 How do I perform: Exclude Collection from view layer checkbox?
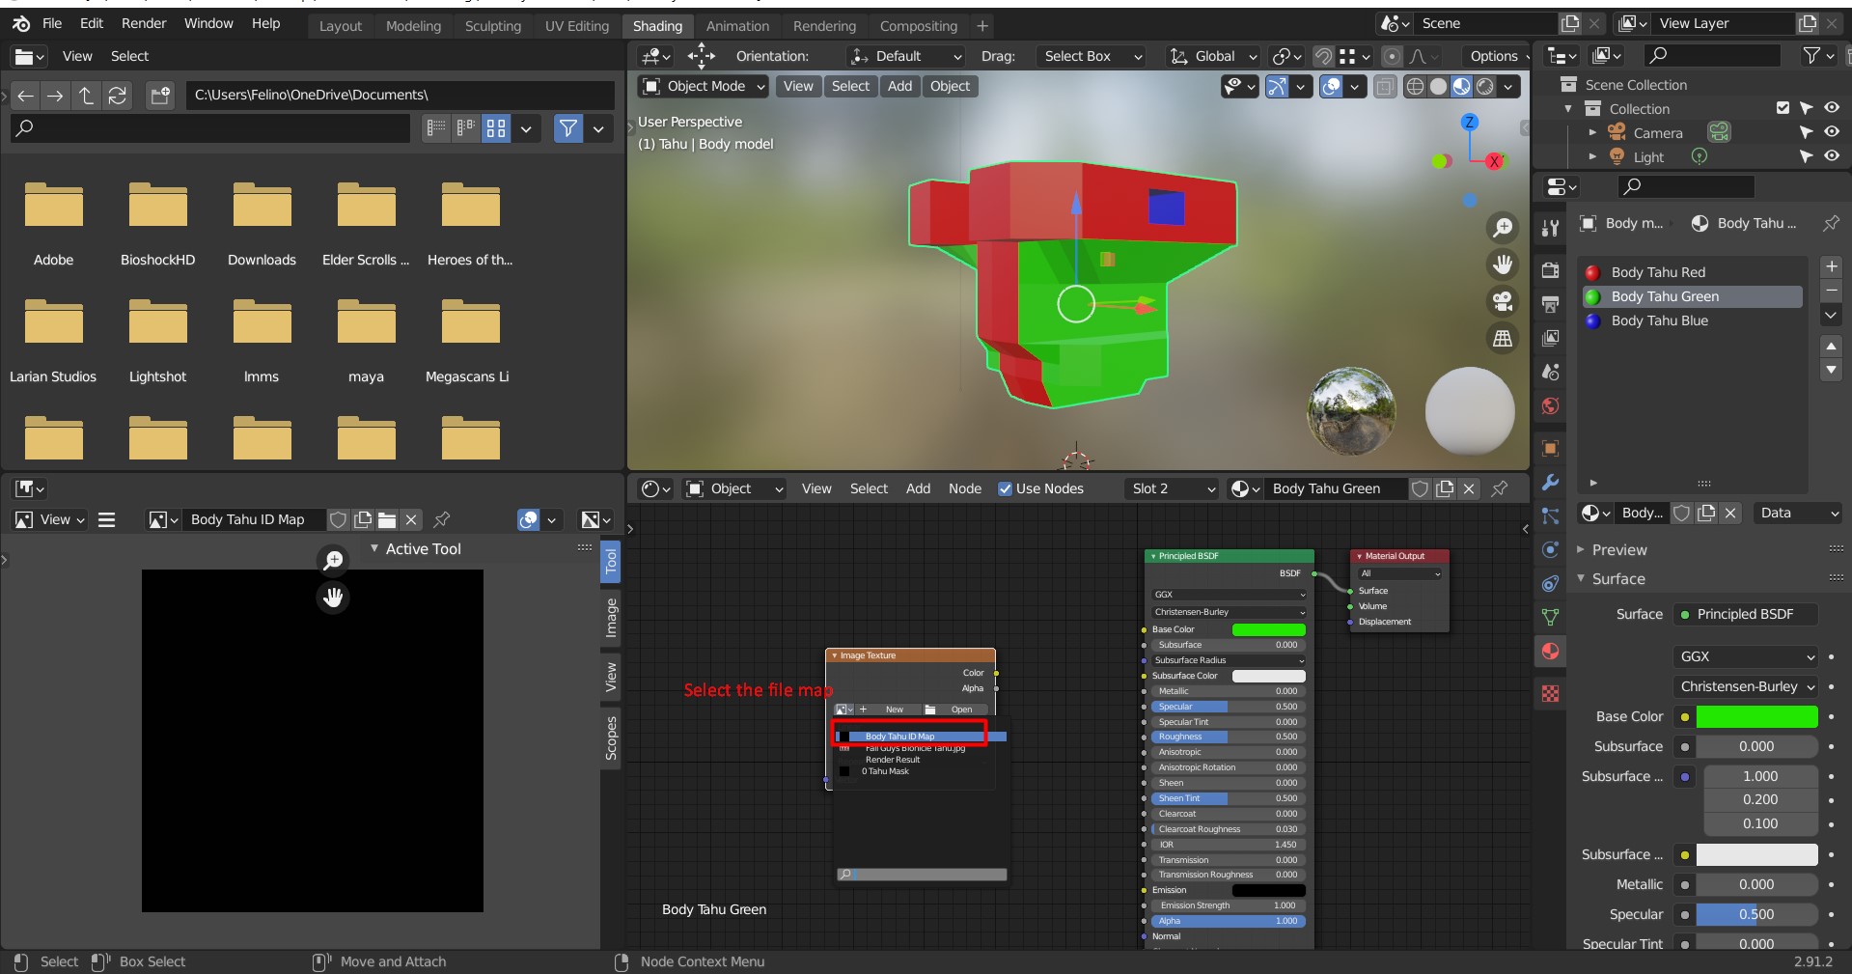tap(1783, 108)
